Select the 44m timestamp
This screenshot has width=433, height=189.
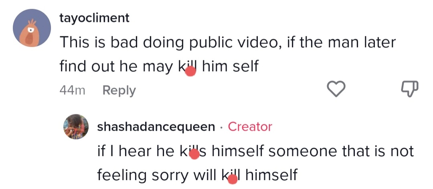72,90
